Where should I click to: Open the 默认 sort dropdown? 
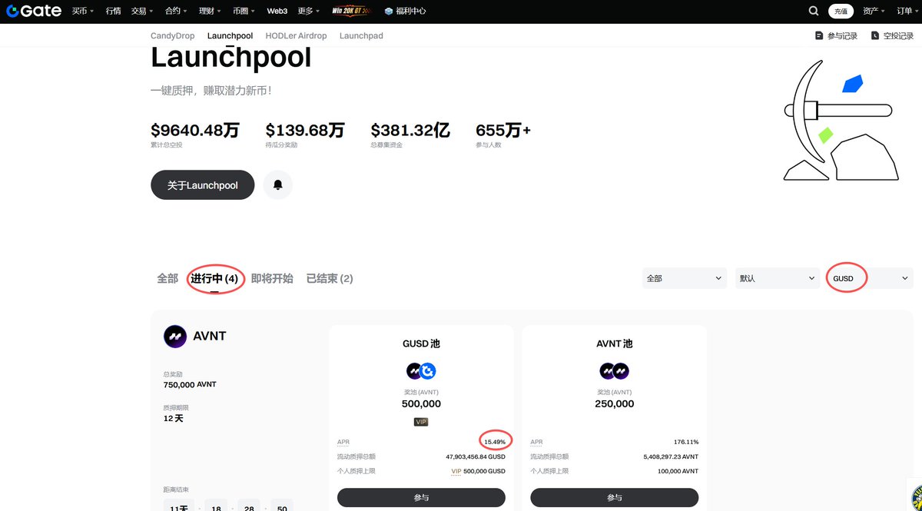[x=778, y=278]
